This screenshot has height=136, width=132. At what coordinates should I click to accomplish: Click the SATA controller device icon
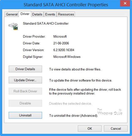click(13, 26)
